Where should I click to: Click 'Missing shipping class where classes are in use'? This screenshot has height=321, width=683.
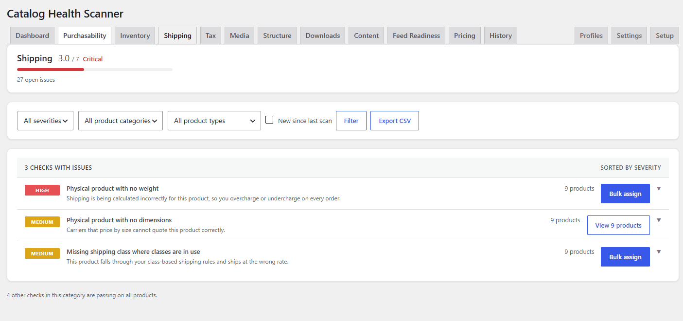click(133, 251)
